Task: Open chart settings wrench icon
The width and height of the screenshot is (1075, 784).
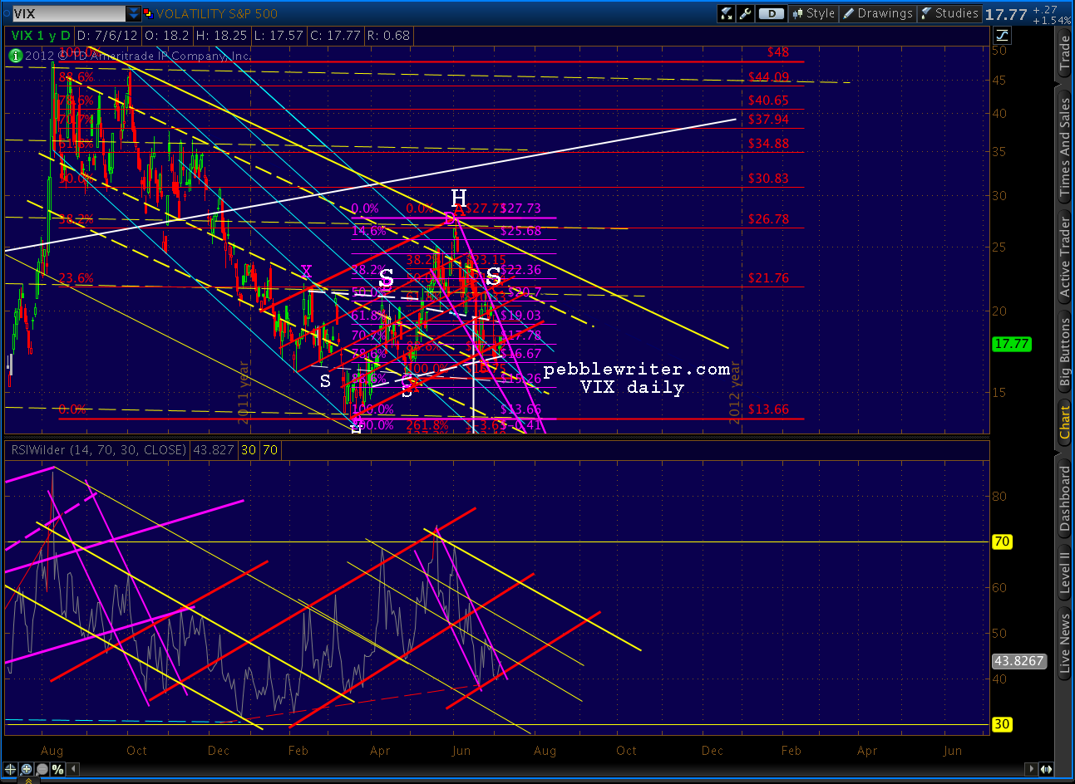Action: (x=745, y=13)
